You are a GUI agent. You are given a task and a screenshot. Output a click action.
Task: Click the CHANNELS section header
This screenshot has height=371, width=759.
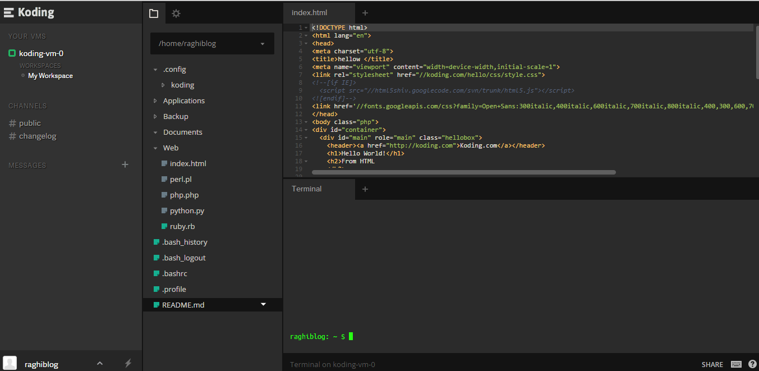point(27,106)
